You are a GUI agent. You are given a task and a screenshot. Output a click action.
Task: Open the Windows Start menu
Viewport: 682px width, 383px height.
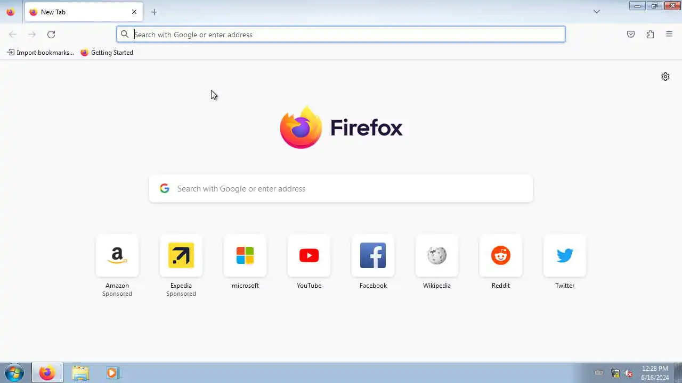pyautogui.click(x=14, y=373)
